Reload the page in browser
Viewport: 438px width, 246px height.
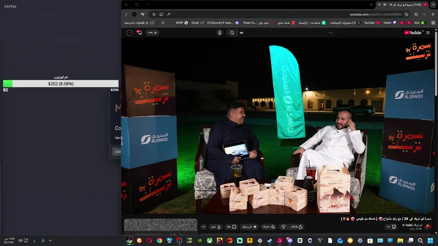click(x=416, y=14)
